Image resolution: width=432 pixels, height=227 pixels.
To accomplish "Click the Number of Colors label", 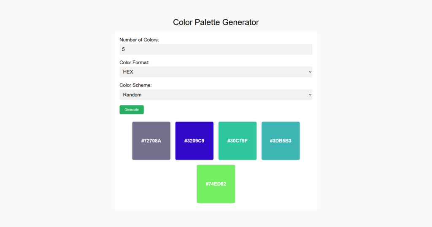I will tap(139, 40).
